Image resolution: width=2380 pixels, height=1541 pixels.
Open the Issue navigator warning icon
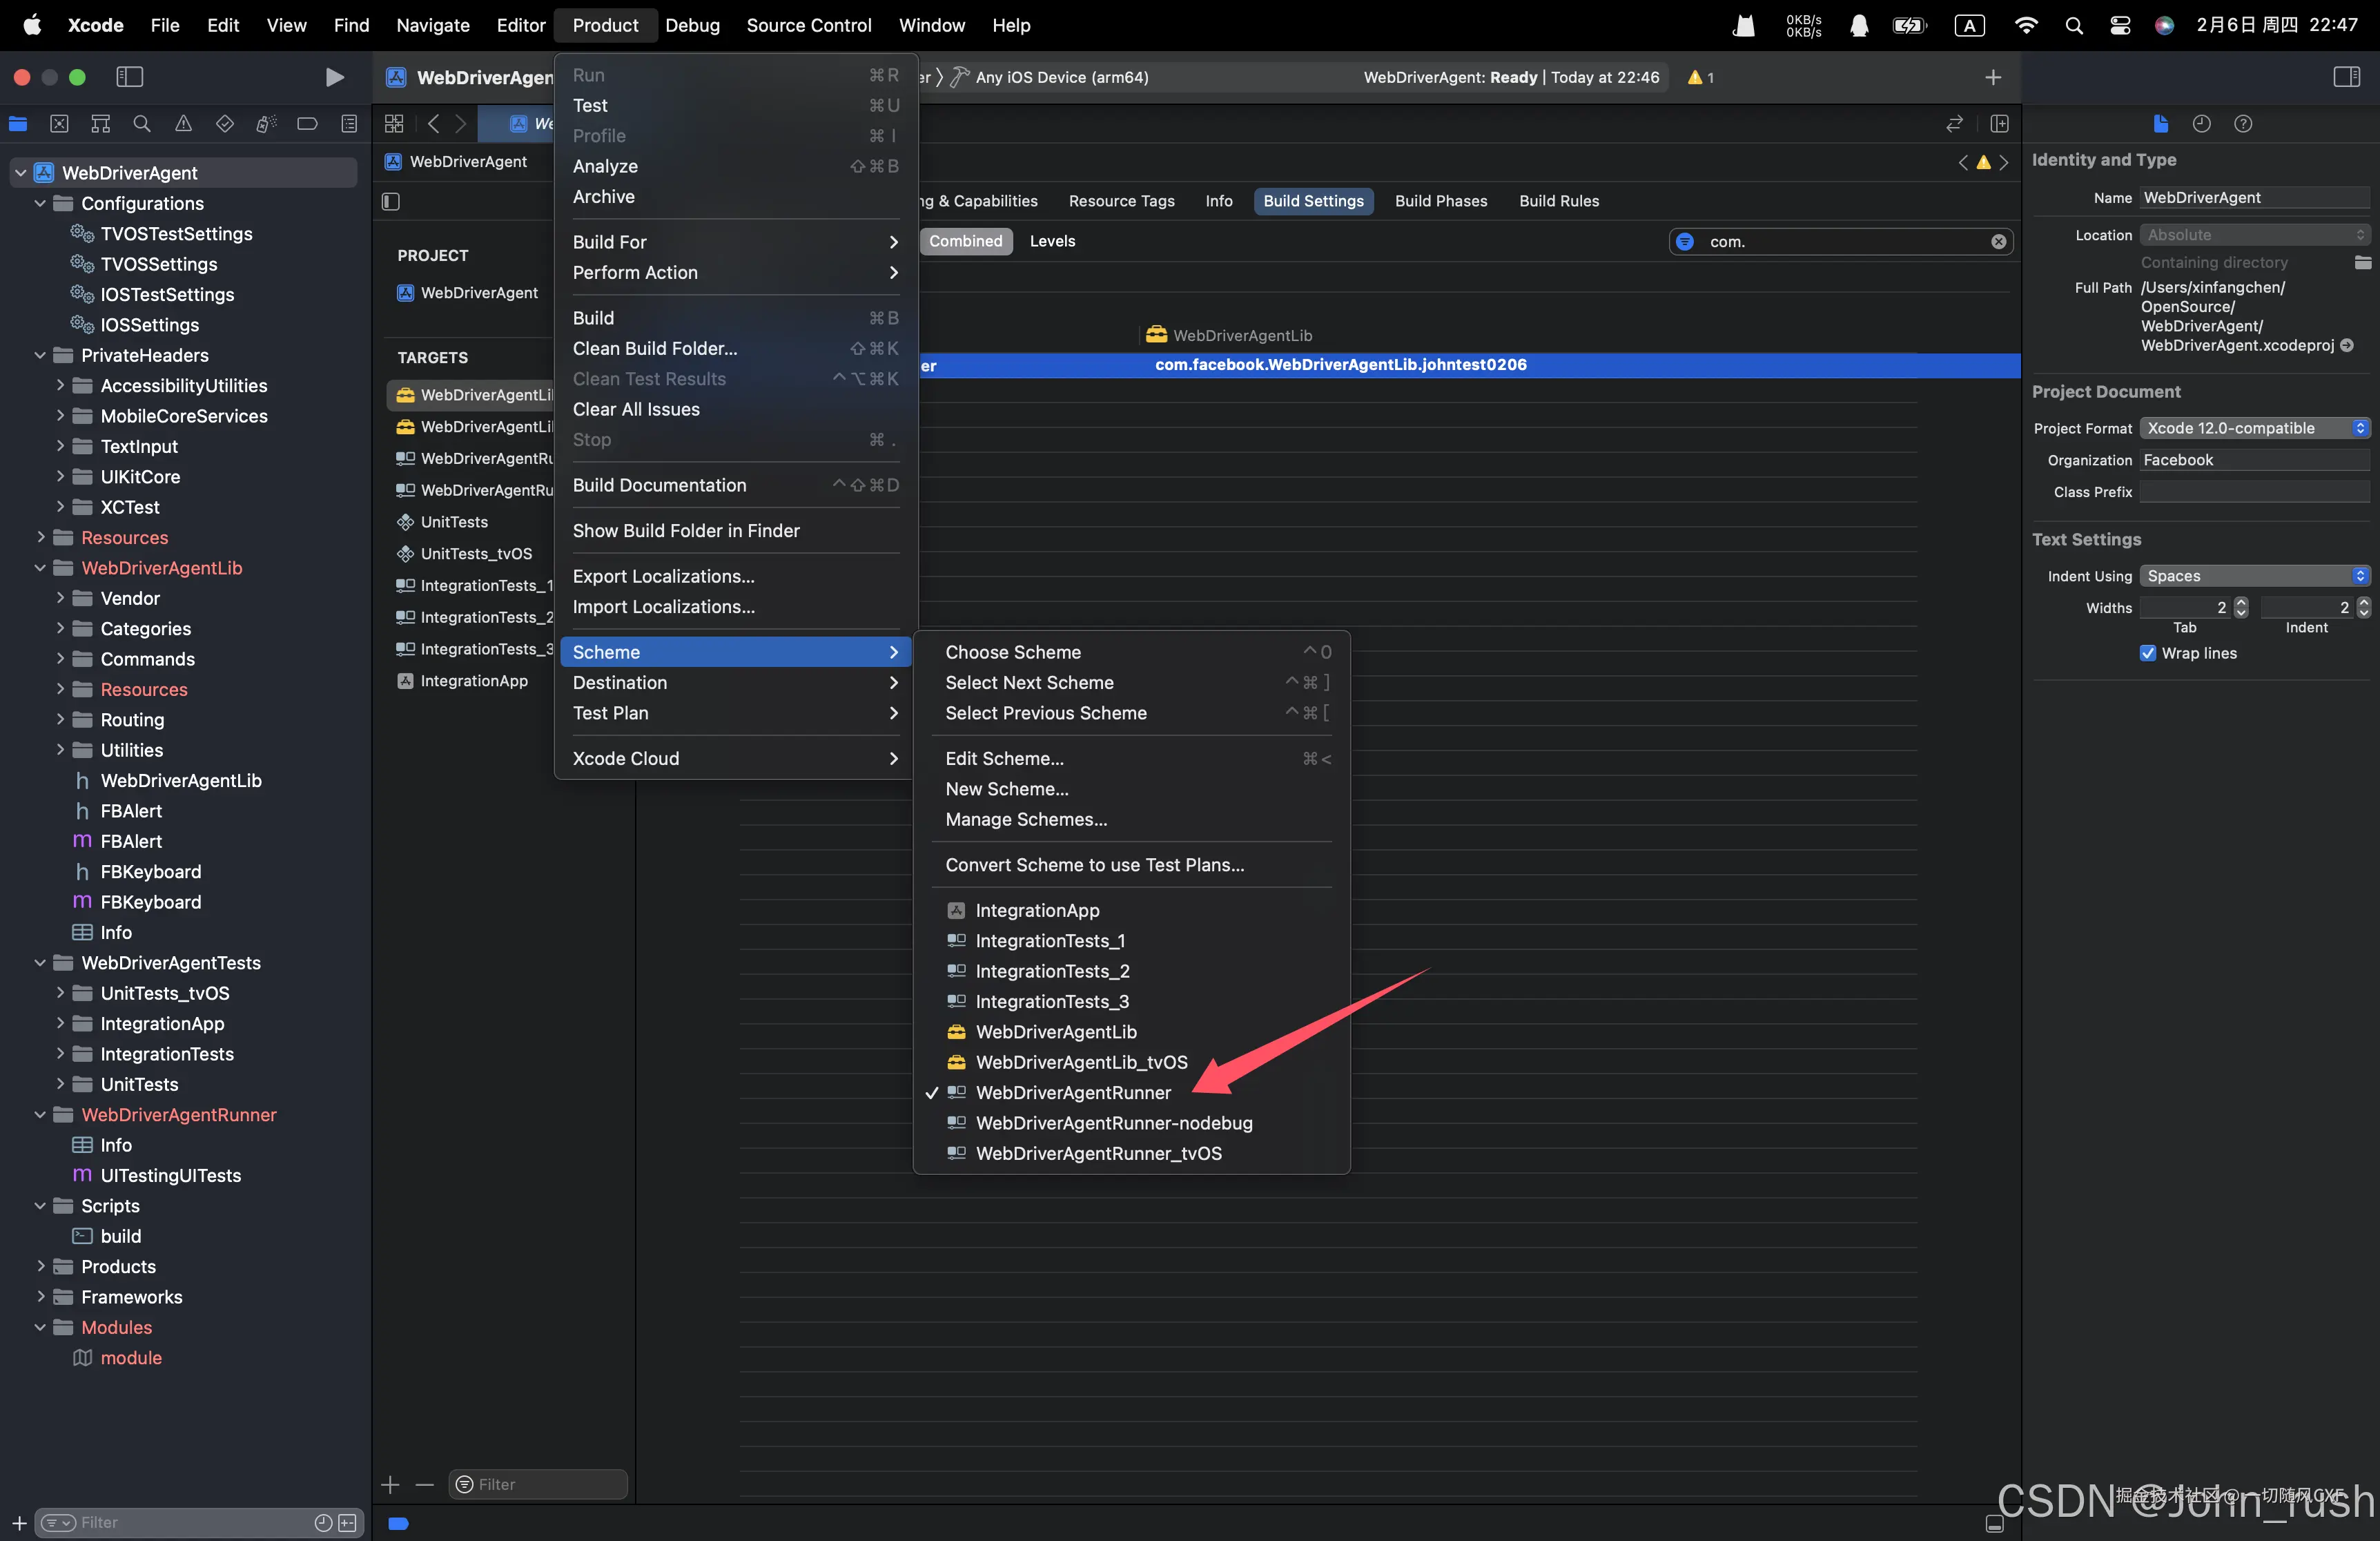tap(183, 124)
